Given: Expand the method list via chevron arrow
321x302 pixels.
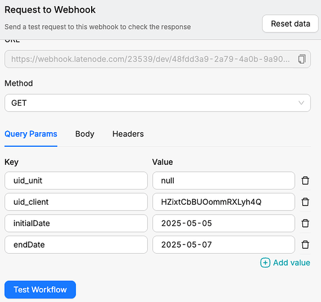Looking at the screenshot, I should tap(301, 103).
